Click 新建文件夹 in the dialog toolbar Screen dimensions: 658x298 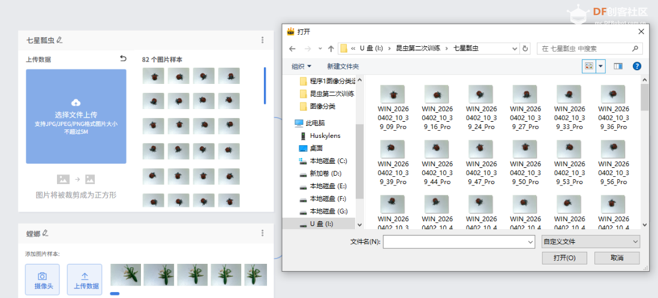coord(343,67)
